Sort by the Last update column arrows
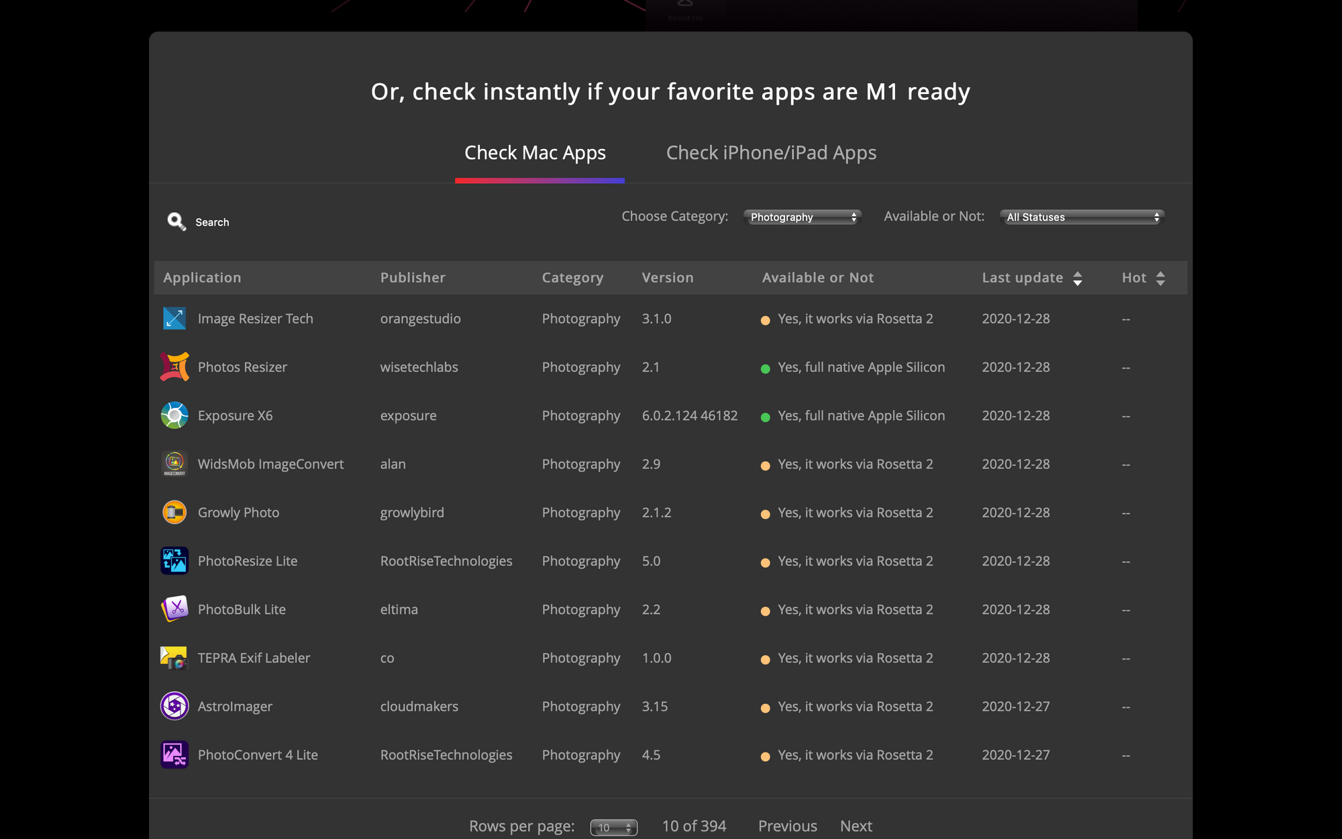This screenshot has width=1342, height=839. pyautogui.click(x=1078, y=278)
